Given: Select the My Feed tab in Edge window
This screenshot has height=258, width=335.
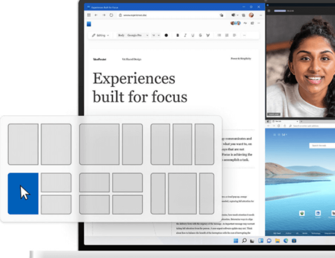Looking at the screenshot, I should tap(277, 233).
